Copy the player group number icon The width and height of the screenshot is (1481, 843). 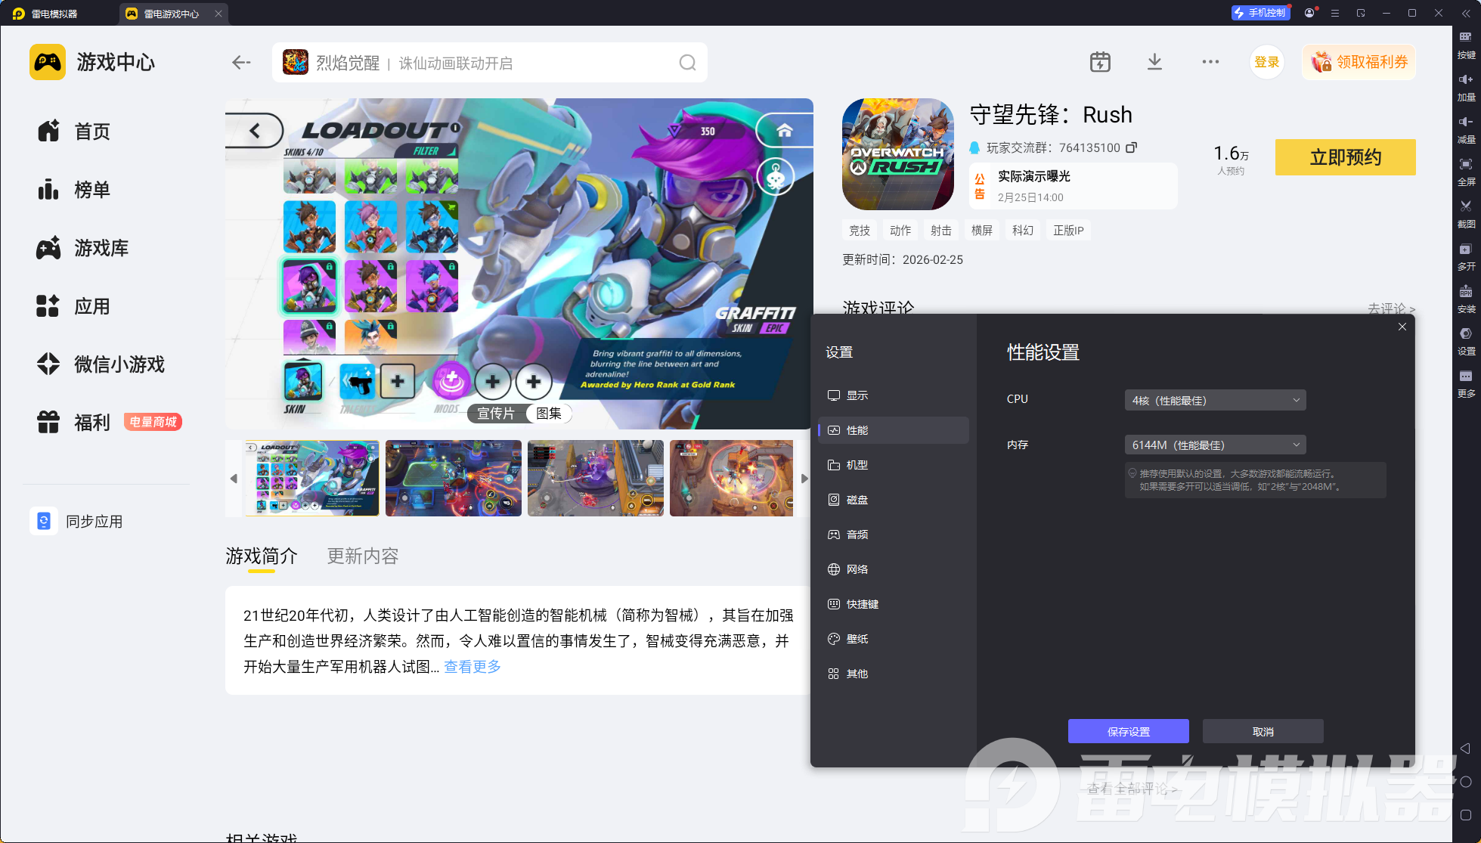click(1131, 147)
